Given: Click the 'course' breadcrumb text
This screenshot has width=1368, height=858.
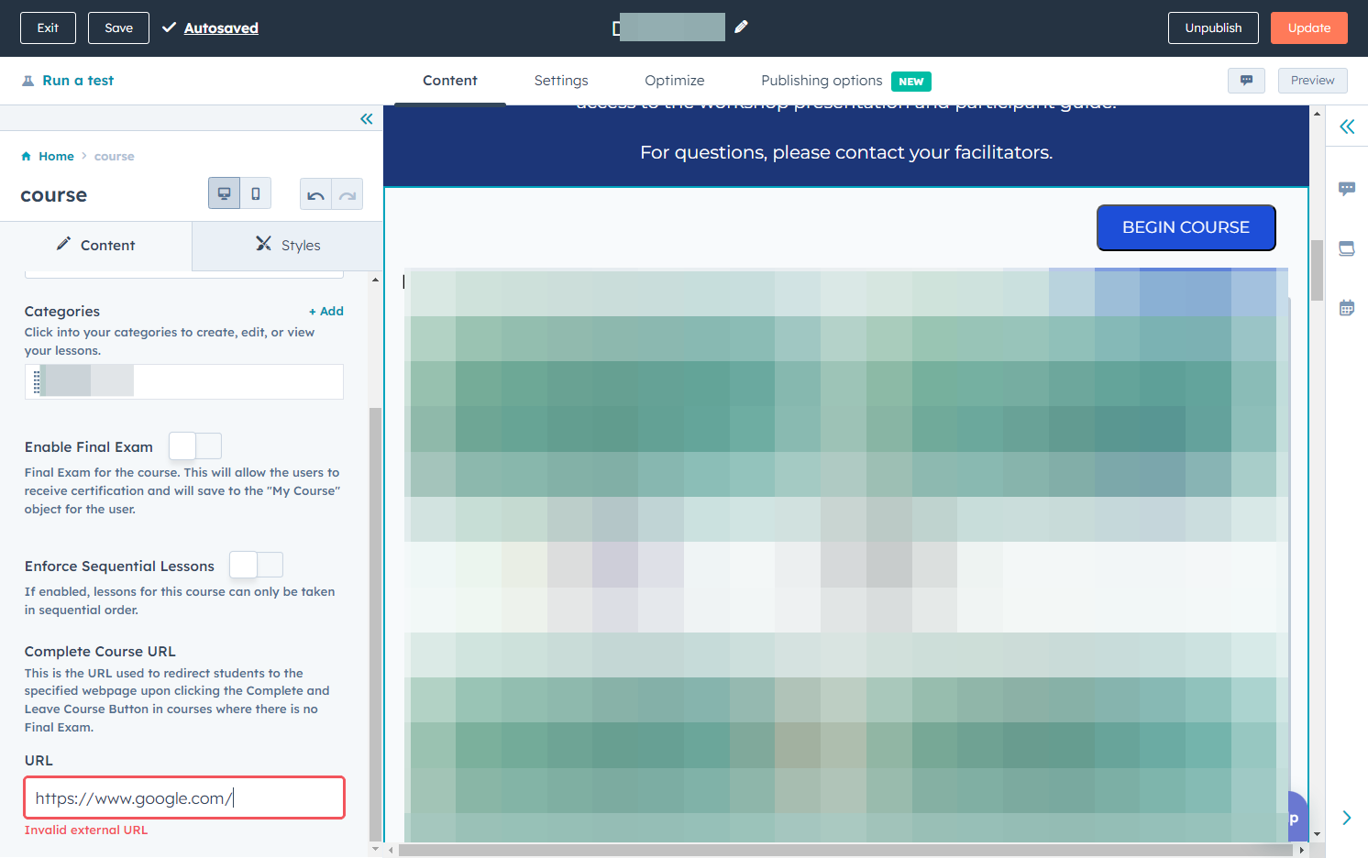Looking at the screenshot, I should [114, 157].
